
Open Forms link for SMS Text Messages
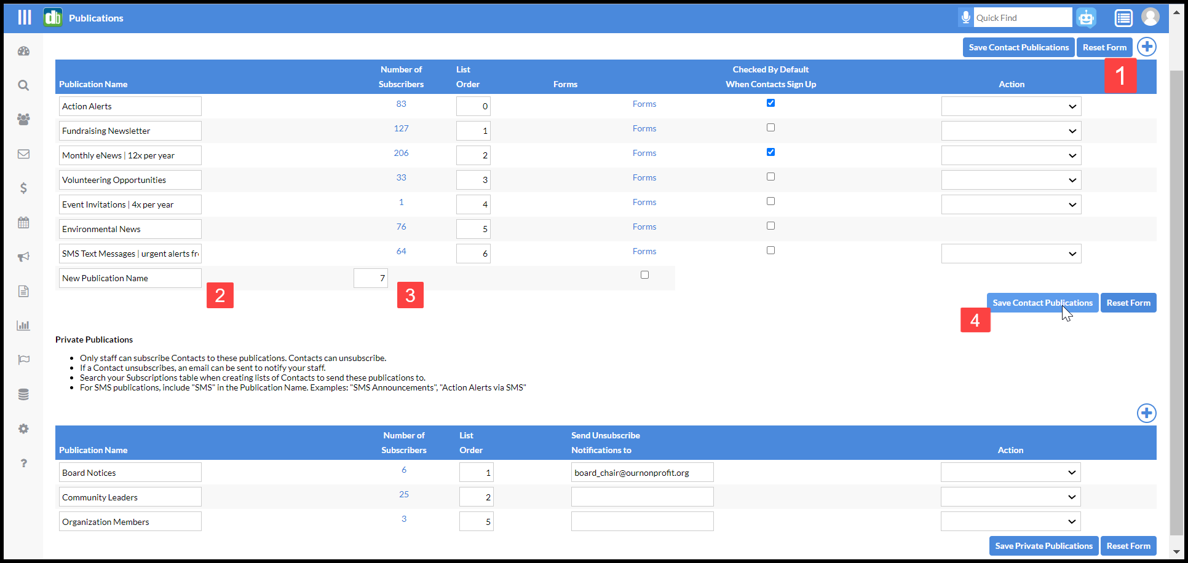pos(644,251)
